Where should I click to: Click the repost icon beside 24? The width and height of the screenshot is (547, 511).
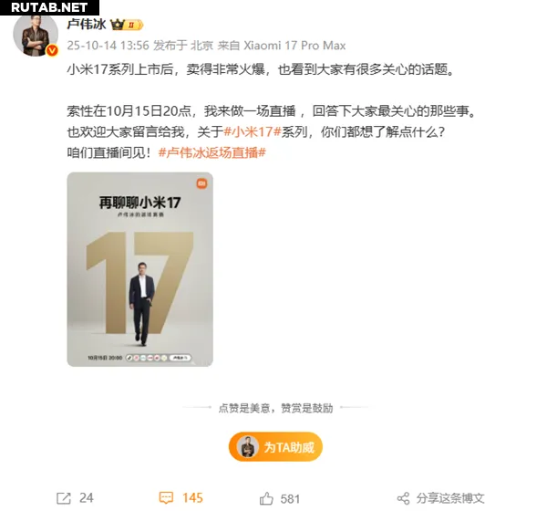click(64, 498)
